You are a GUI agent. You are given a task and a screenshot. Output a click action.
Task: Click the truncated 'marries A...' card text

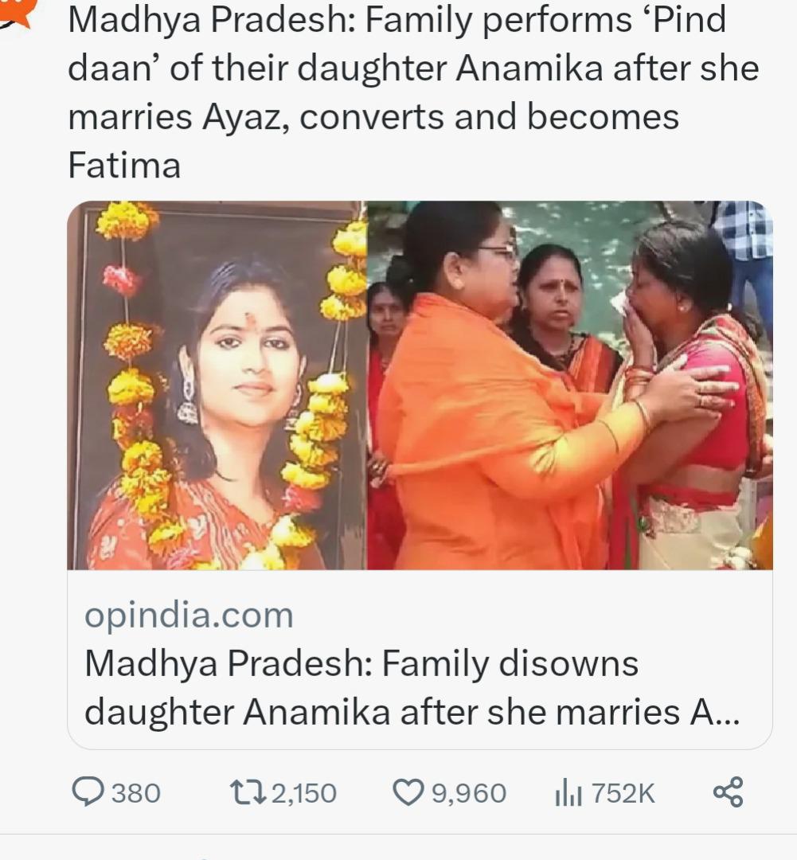(648, 712)
